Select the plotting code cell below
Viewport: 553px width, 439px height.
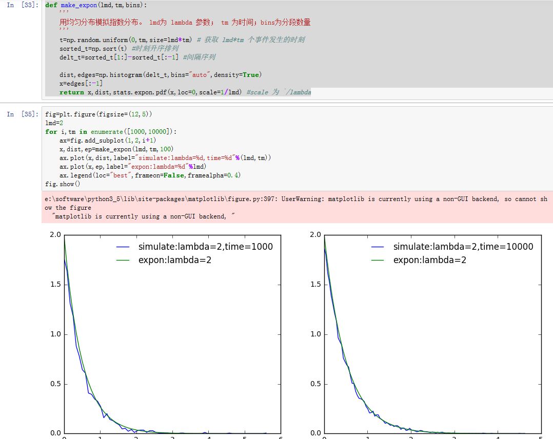[205, 149]
